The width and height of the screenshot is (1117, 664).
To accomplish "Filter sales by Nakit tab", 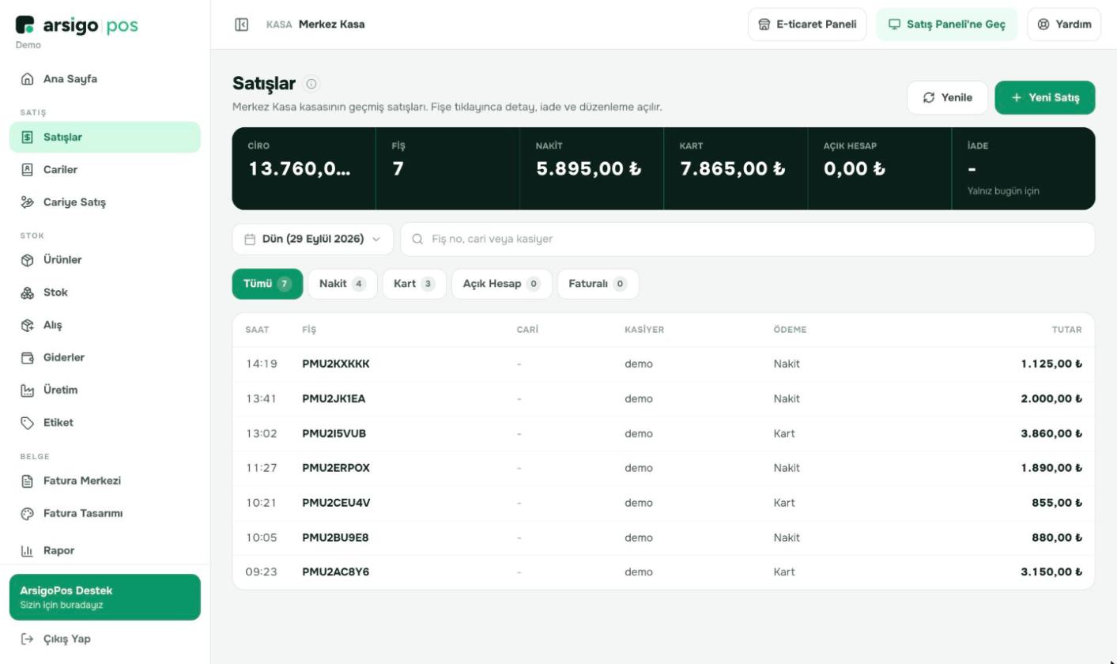I will (x=342, y=284).
